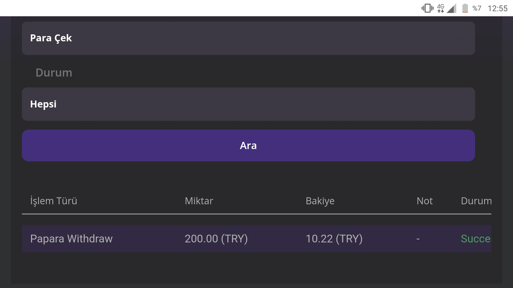Tap the 12:55 clock
This screenshot has height=288, width=513.
click(498, 8)
